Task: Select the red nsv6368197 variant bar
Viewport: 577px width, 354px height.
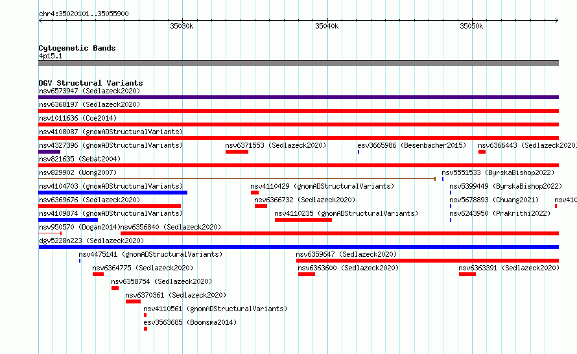Action: click(x=298, y=111)
